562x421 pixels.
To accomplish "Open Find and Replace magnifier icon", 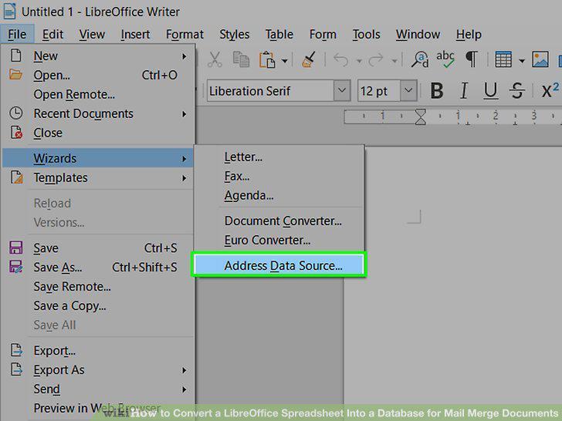I will pos(420,59).
